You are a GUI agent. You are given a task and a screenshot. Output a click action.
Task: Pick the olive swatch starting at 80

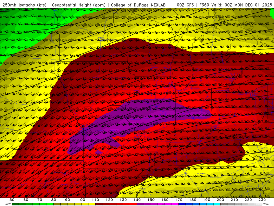coord(57,204)
